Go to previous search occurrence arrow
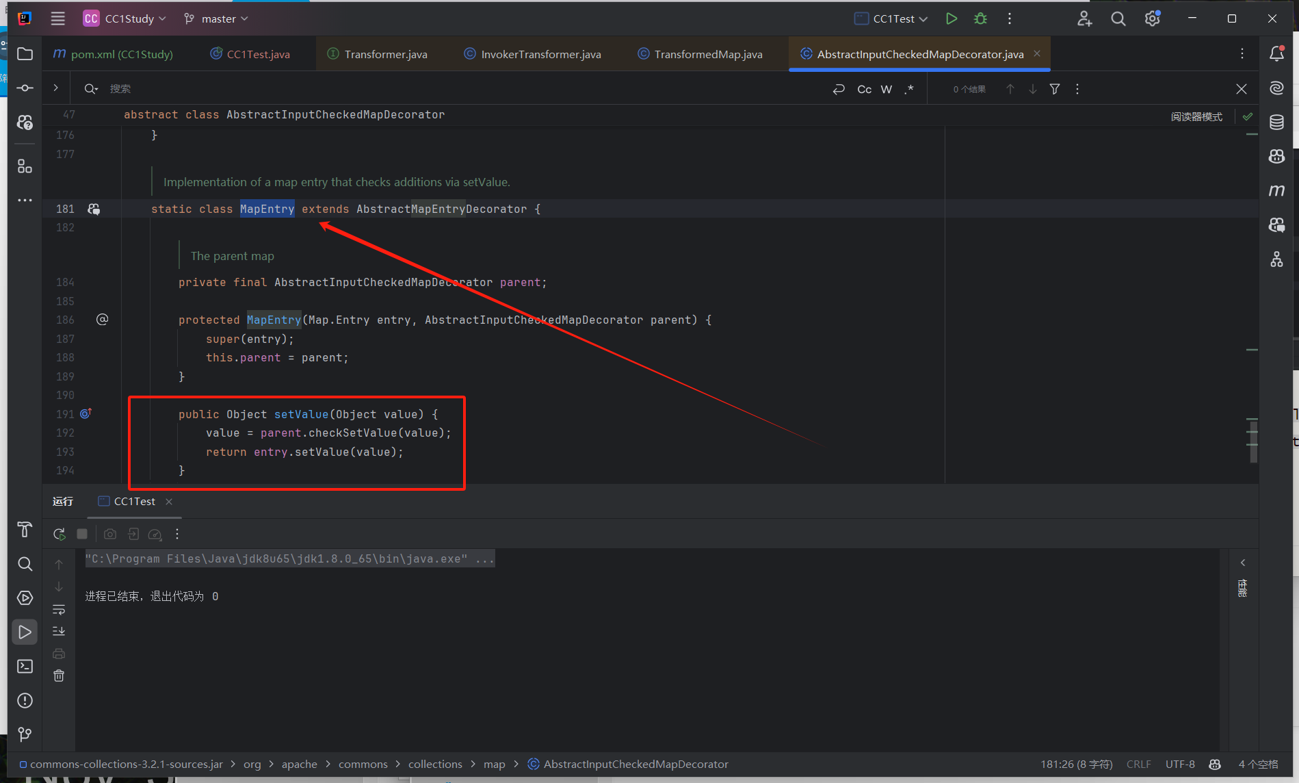Viewport: 1299px width, 783px height. pos(1010,89)
